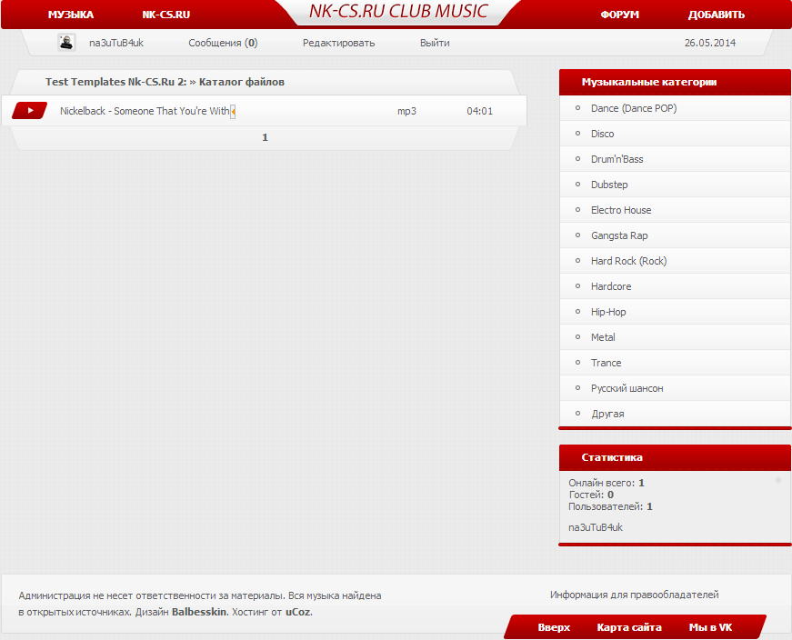
Task: Open the Русский шансон category
Action: coord(627,388)
